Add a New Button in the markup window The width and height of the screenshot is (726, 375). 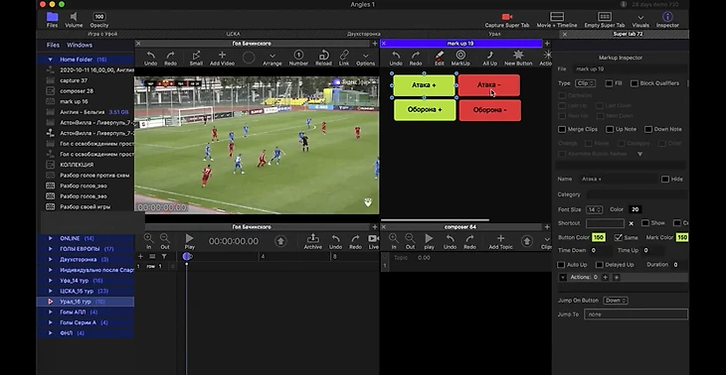[518, 59]
